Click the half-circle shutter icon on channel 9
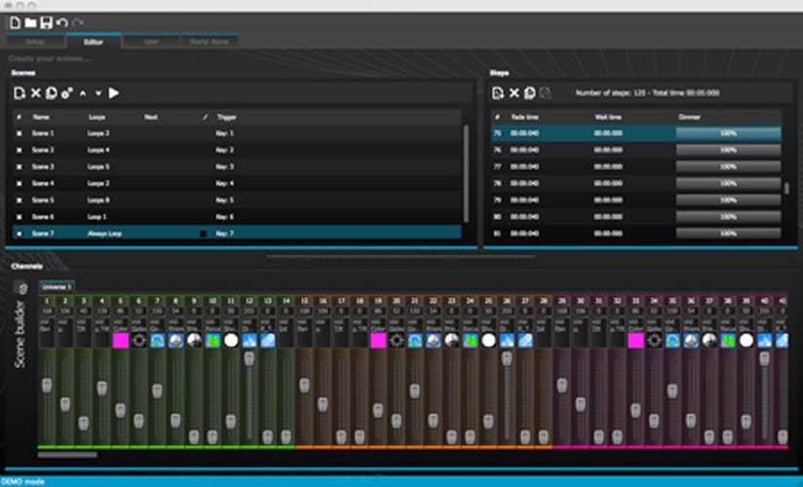Image resolution: width=803 pixels, height=487 pixels. (x=194, y=341)
